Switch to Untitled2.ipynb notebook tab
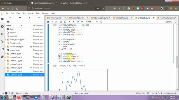The image size is (179, 100). pyautogui.click(x=77, y=18)
